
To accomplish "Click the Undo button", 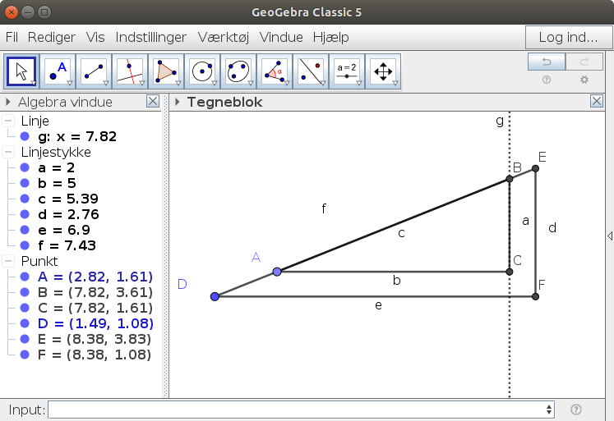I will point(547,62).
